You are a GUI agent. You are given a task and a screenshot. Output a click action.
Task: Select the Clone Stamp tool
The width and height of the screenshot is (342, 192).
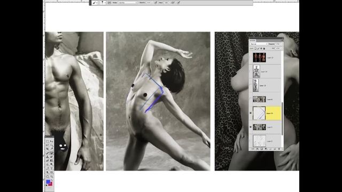[x=48, y=157]
